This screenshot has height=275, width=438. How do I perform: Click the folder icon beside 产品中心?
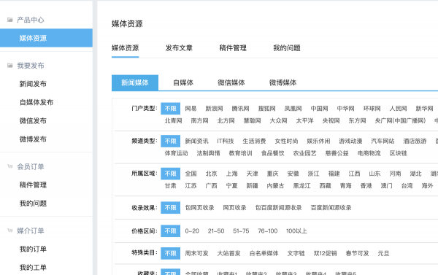(10, 20)
